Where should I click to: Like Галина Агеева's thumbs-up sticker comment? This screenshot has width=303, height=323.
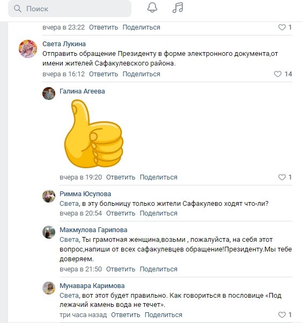click(x=282, y=177)
